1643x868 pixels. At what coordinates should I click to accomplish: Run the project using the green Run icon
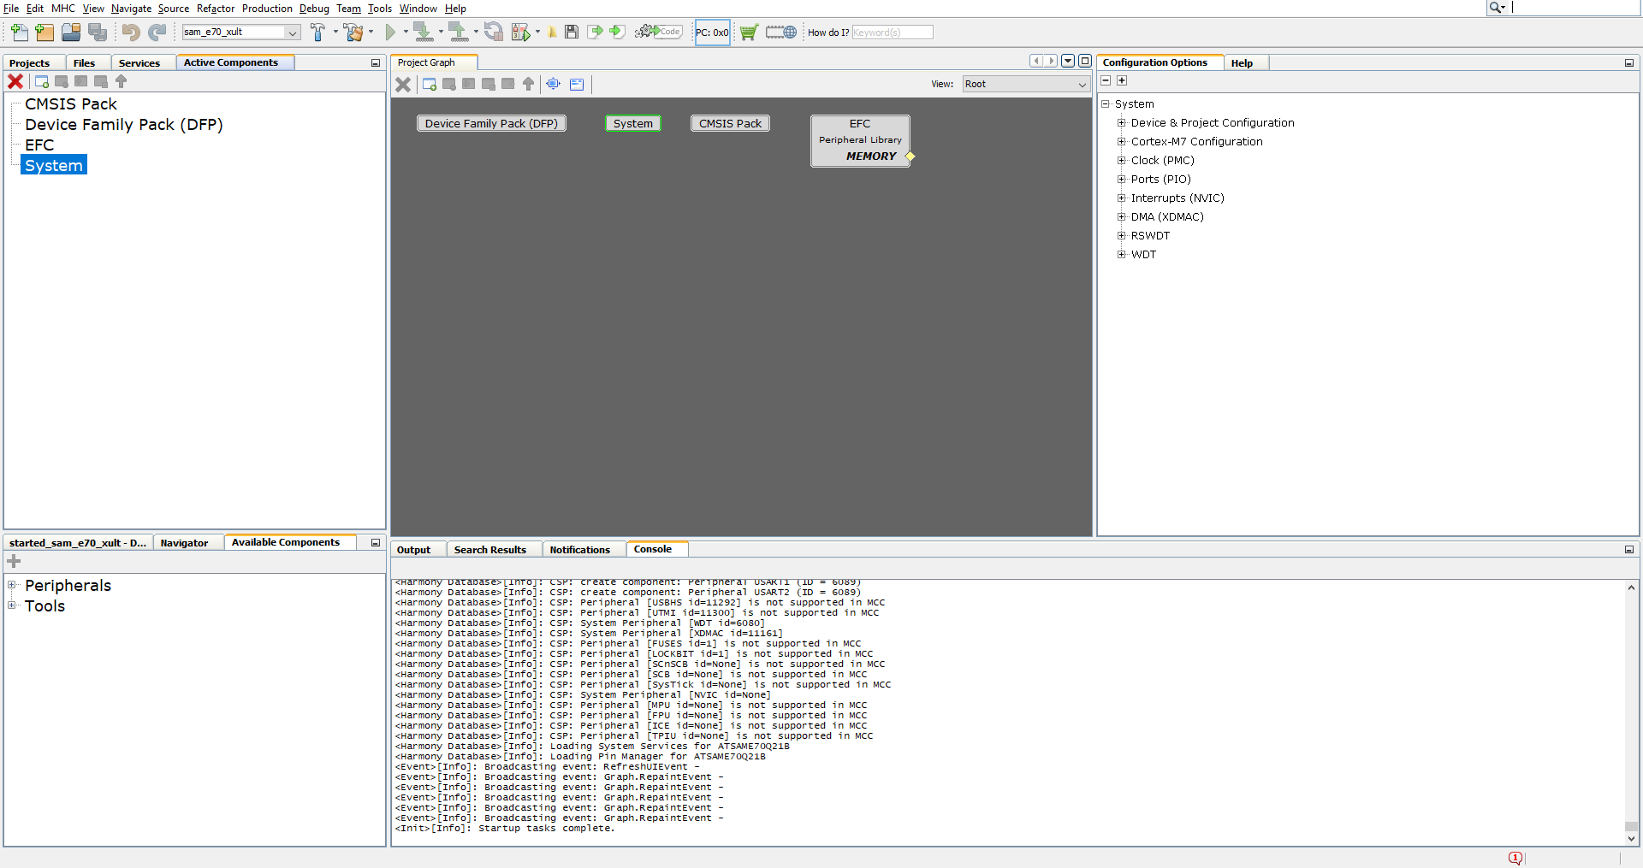point(392,32)
